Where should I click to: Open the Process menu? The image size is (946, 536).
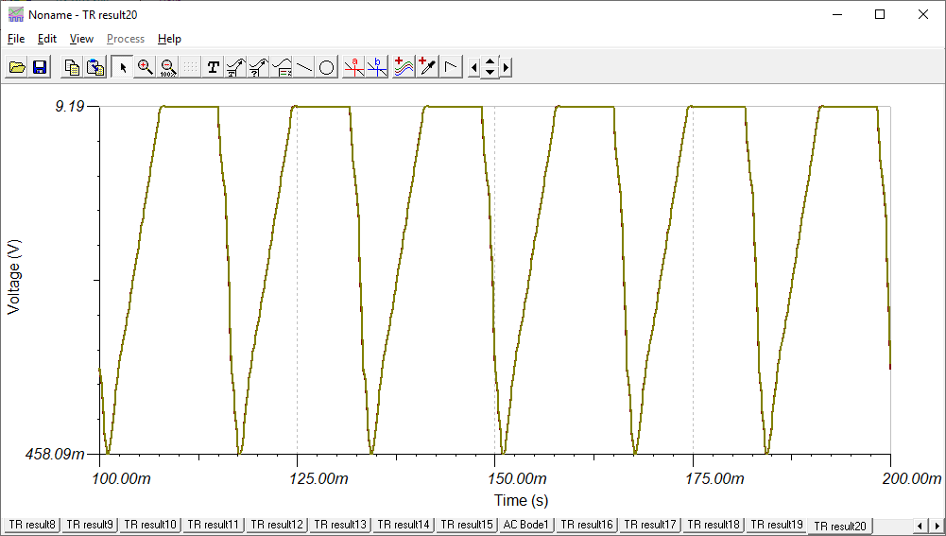[126, 39]
